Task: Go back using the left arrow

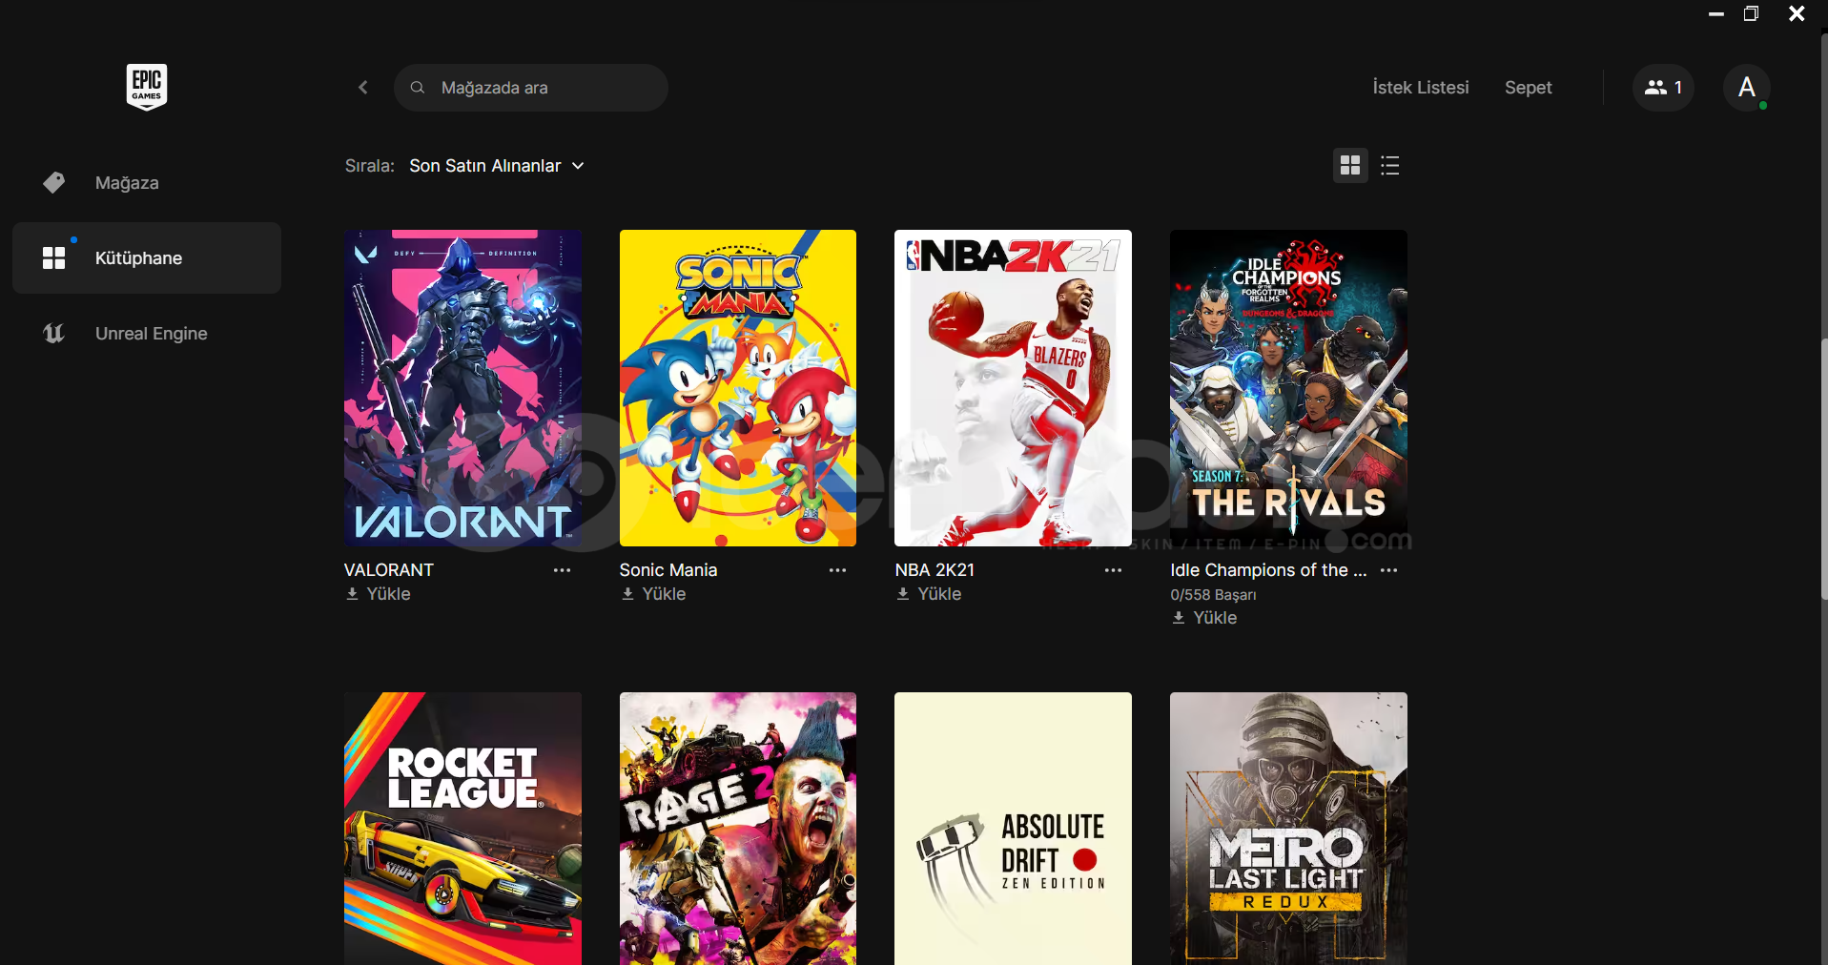Action: point(363,88)
